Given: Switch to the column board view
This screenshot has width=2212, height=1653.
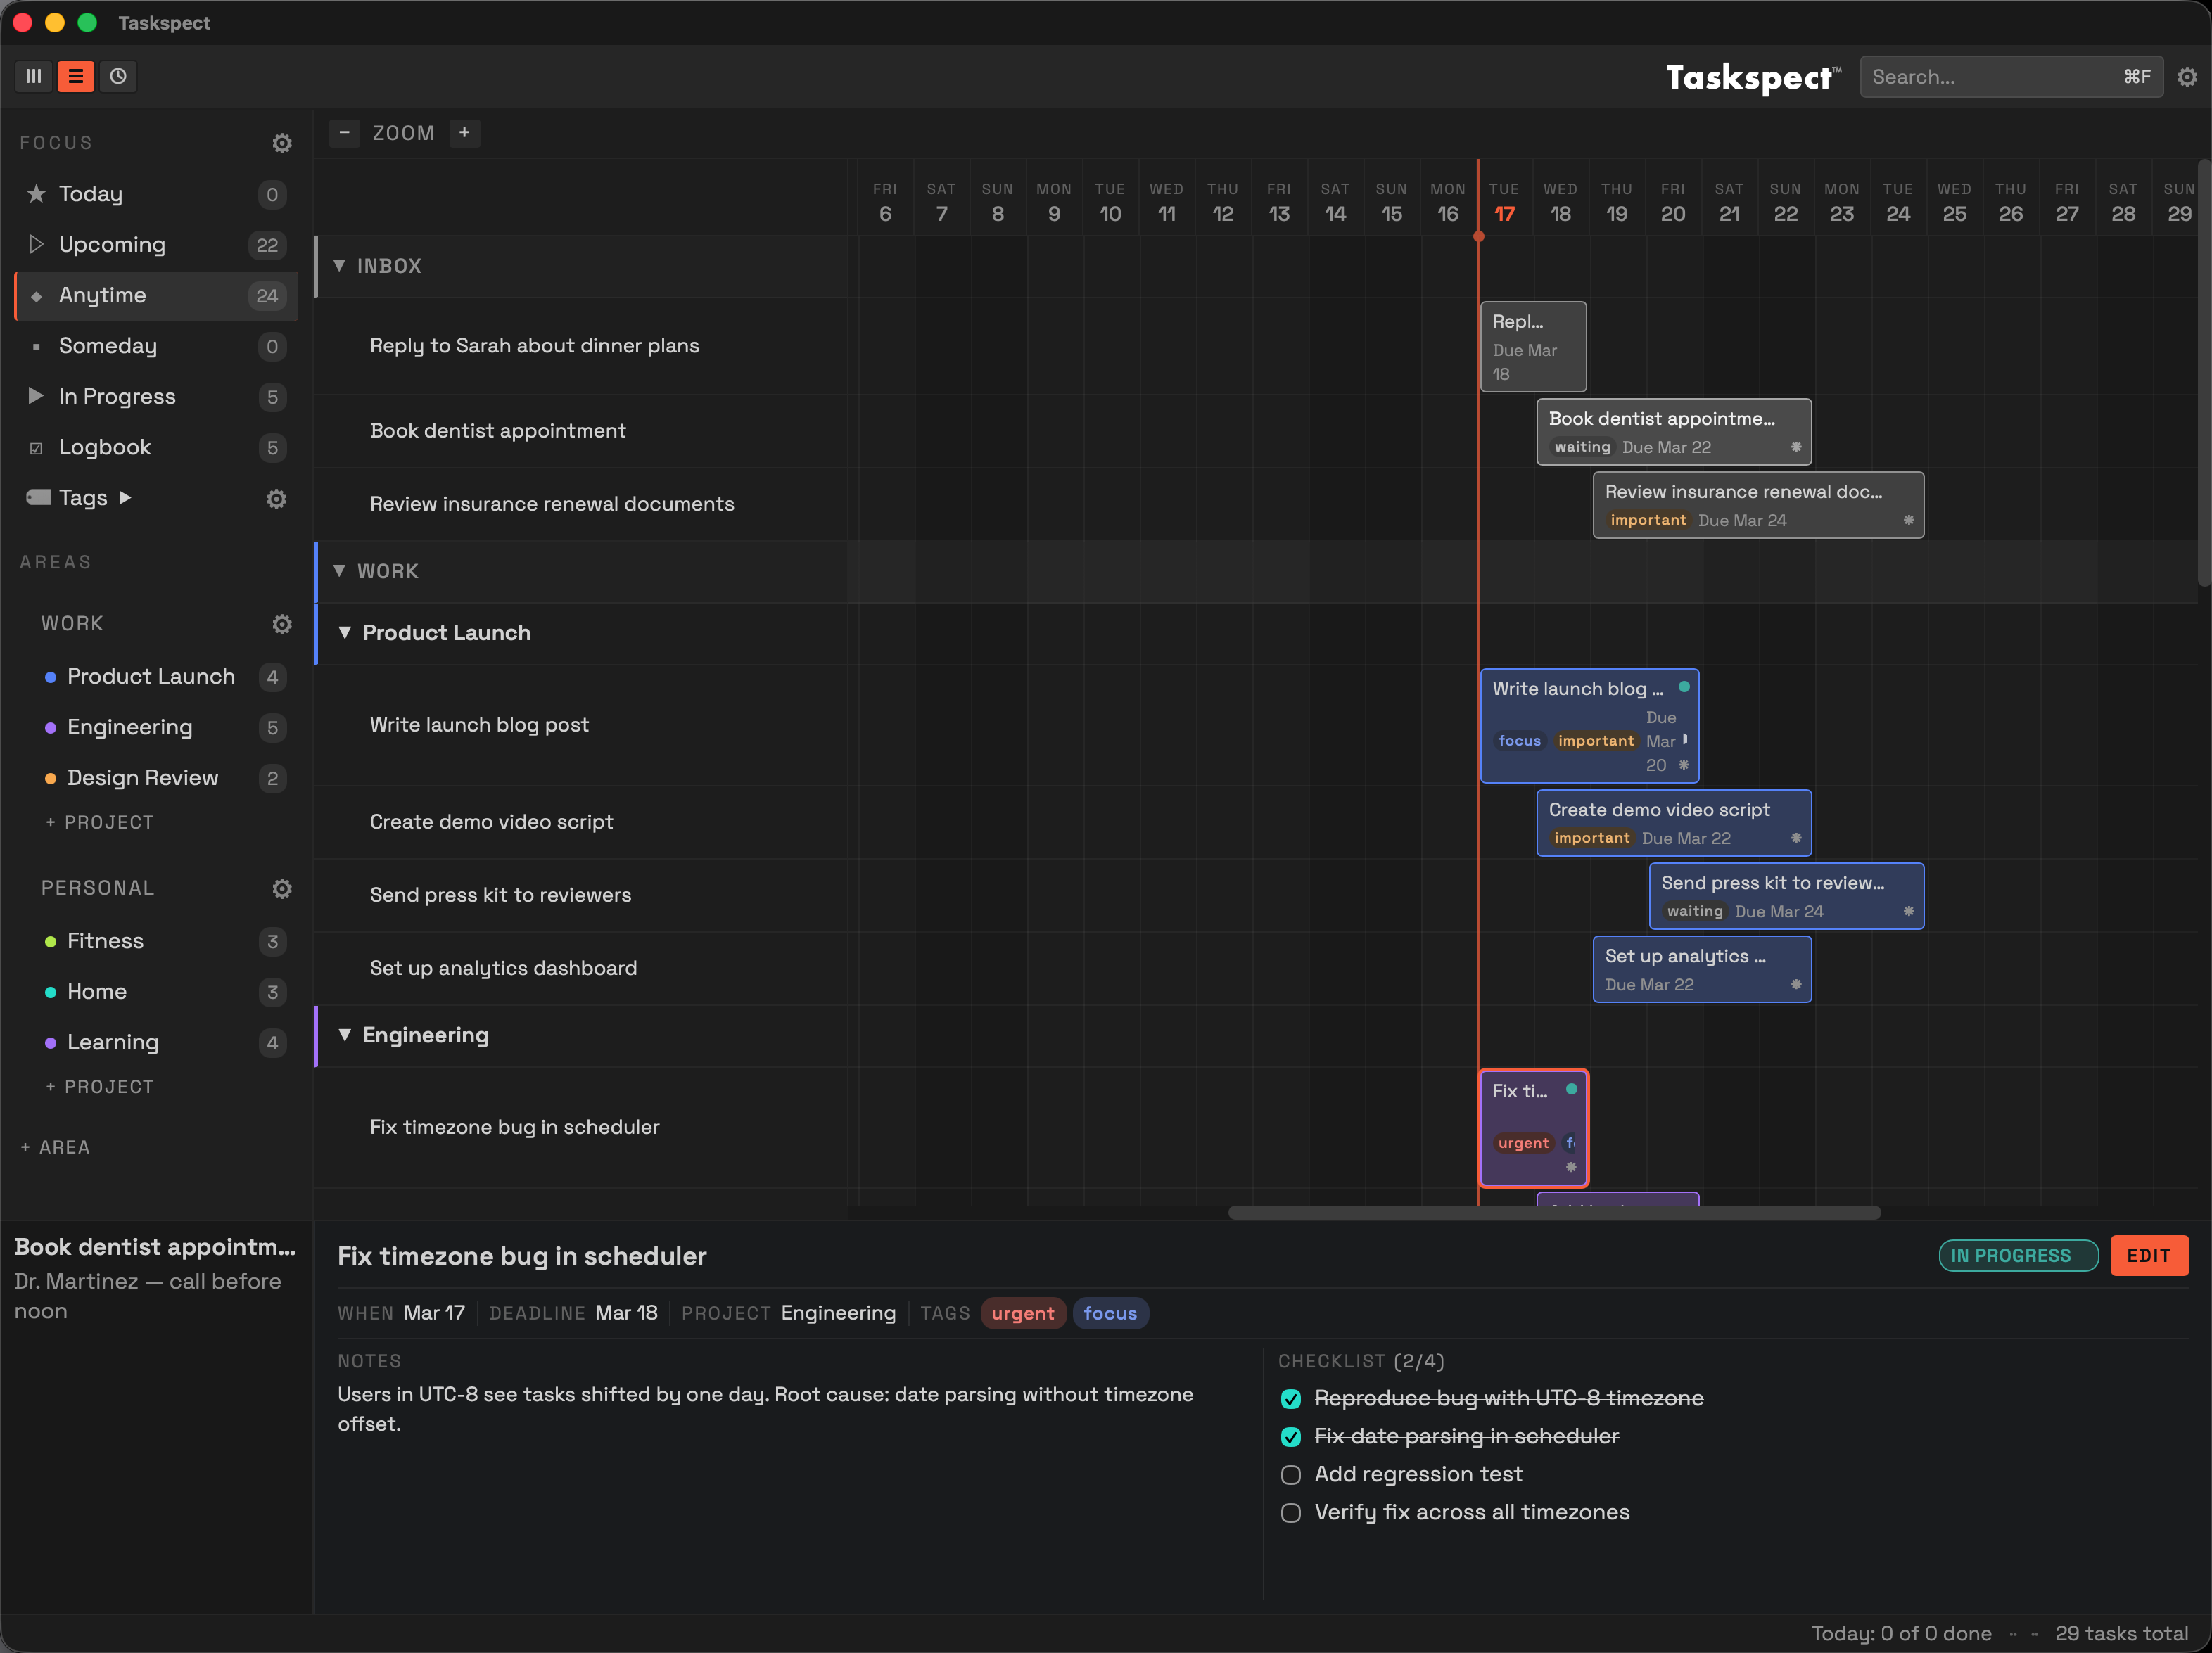Looking at the screenshot, I should pyautogui.click(x=33, y=76).
